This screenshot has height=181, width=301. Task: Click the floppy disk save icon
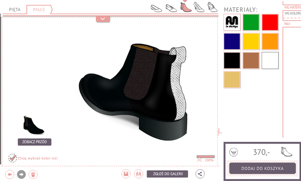pos(126,174)
